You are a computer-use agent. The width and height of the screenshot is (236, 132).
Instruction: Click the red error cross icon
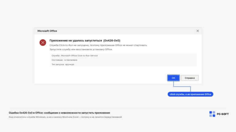43,43
